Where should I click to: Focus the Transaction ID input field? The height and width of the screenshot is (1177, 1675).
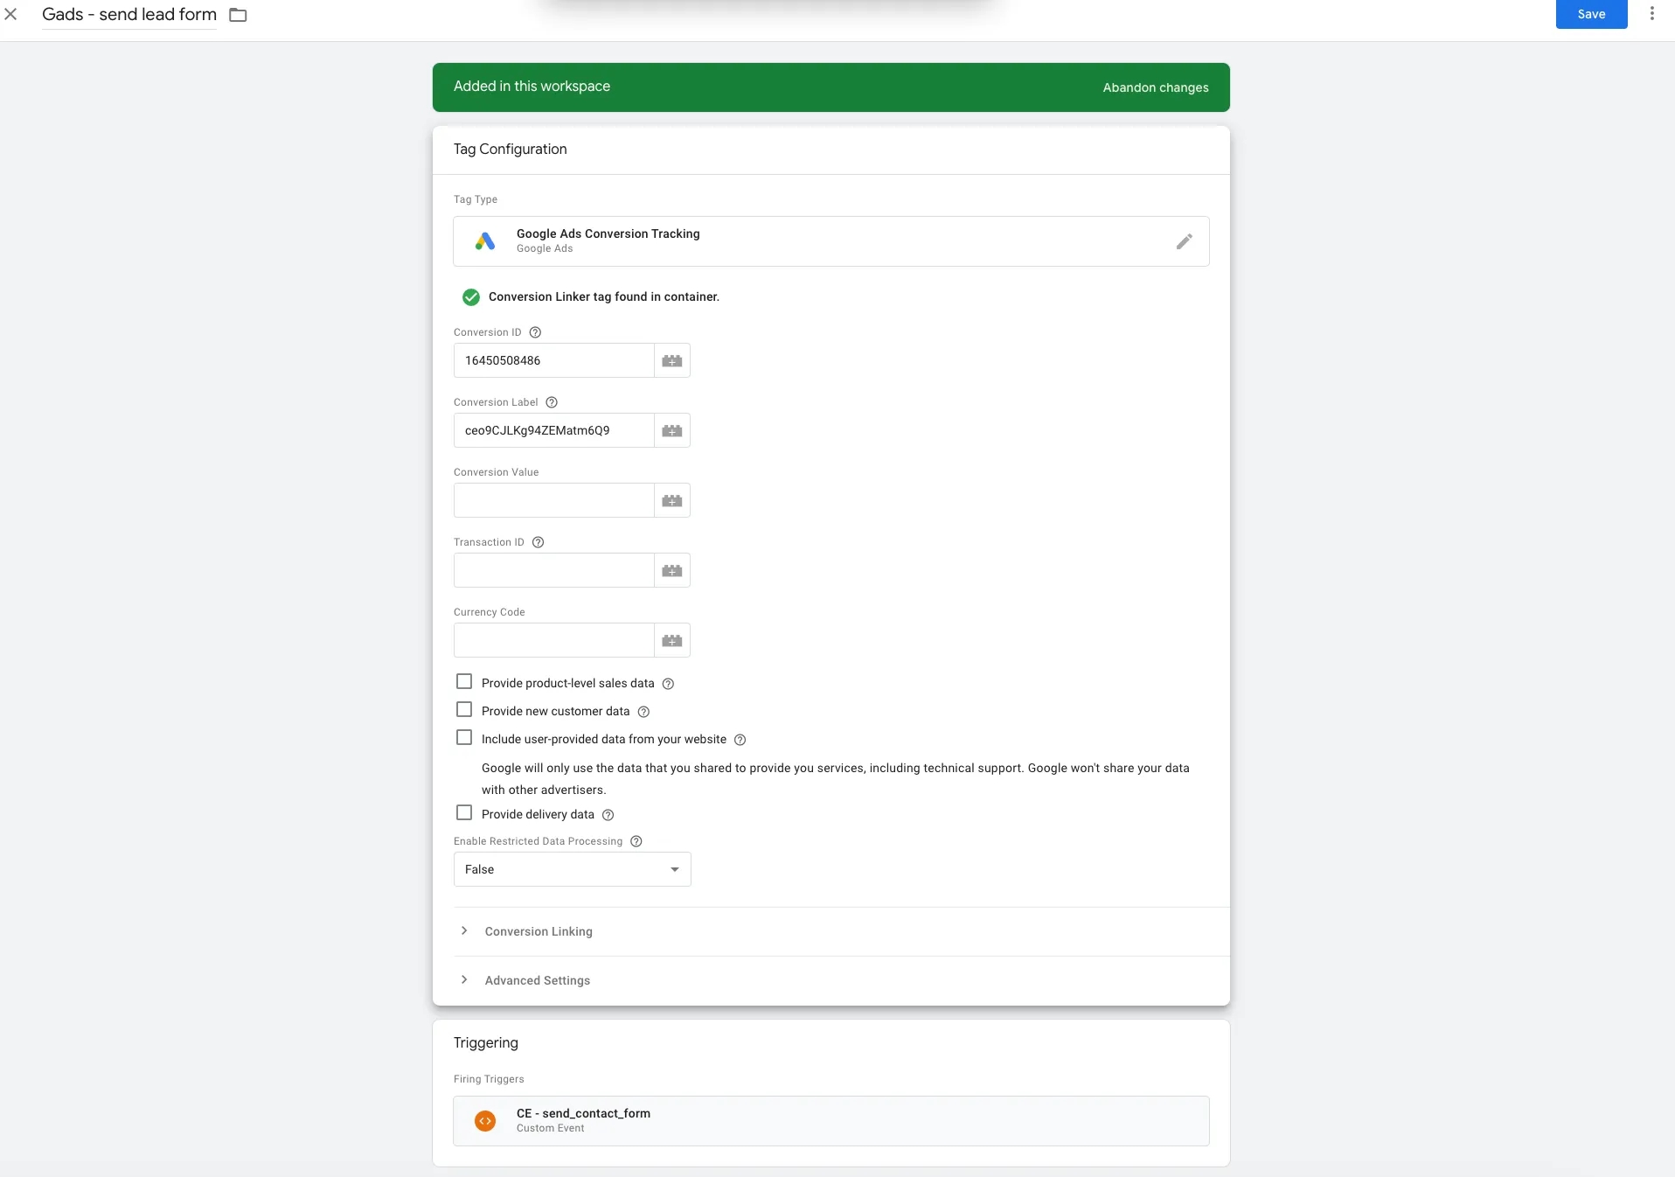pos(554,570)
